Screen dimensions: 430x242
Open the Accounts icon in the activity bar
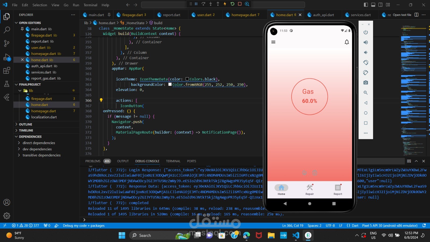(x=7, y=202)
